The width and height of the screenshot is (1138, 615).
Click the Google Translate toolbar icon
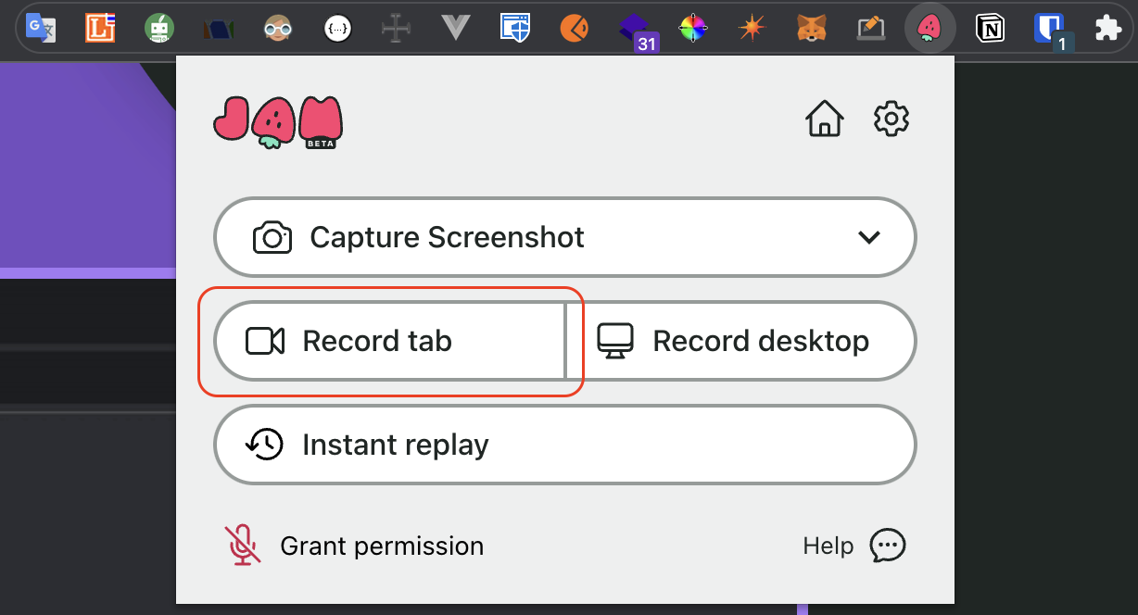(x=39, y=28)
